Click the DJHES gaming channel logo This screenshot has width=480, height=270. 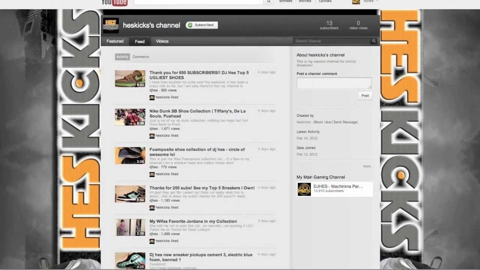click(x=304, y=189)
